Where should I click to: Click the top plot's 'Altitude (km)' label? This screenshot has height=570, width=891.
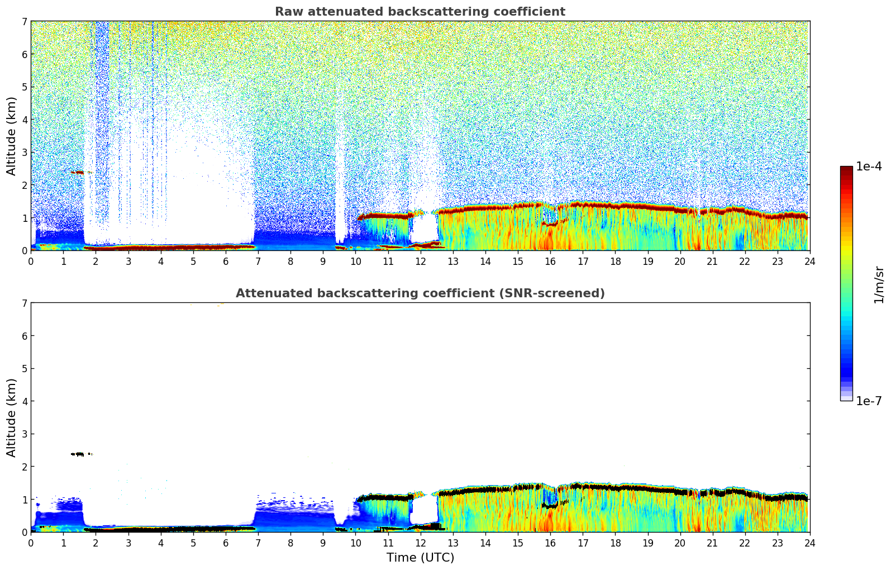12,136
